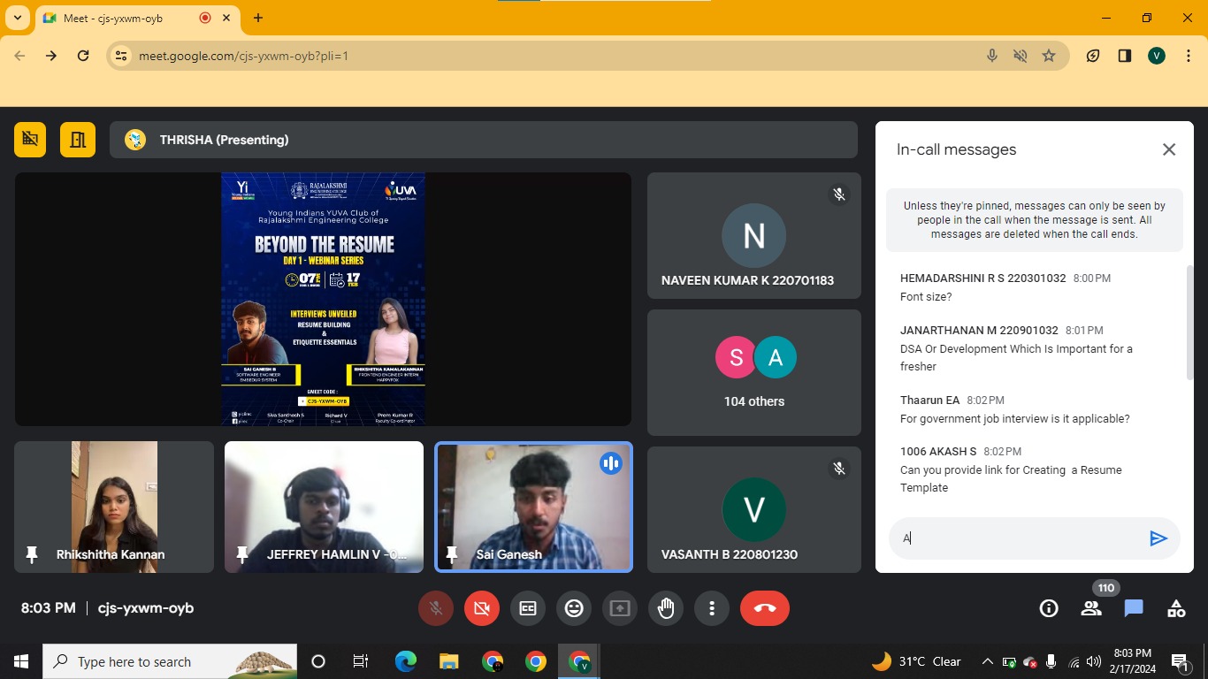Image resolution: width=1208 pixels, height=679 pixels.
Task: Open a new browser tab with plus
Action: point(258,18)
